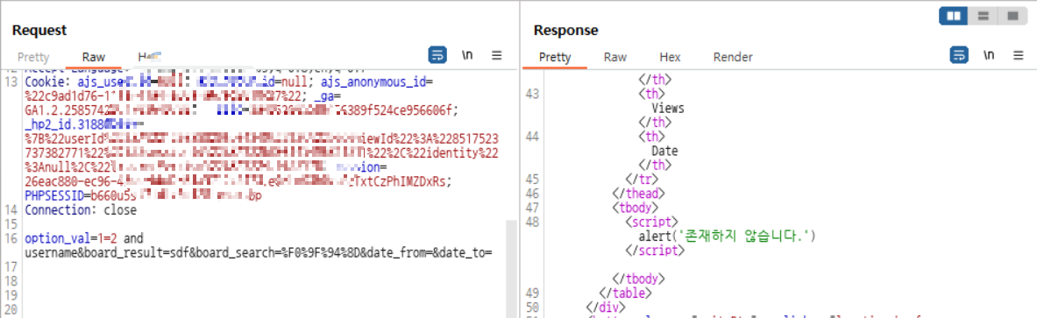
Task: Toggle non-printable characters in Request panel
Action: [467, 55]
